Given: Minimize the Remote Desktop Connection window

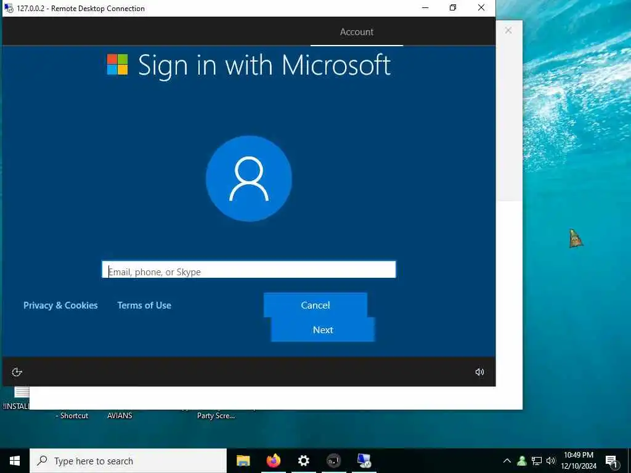Looking at the screenshot, I should (425, 7).
